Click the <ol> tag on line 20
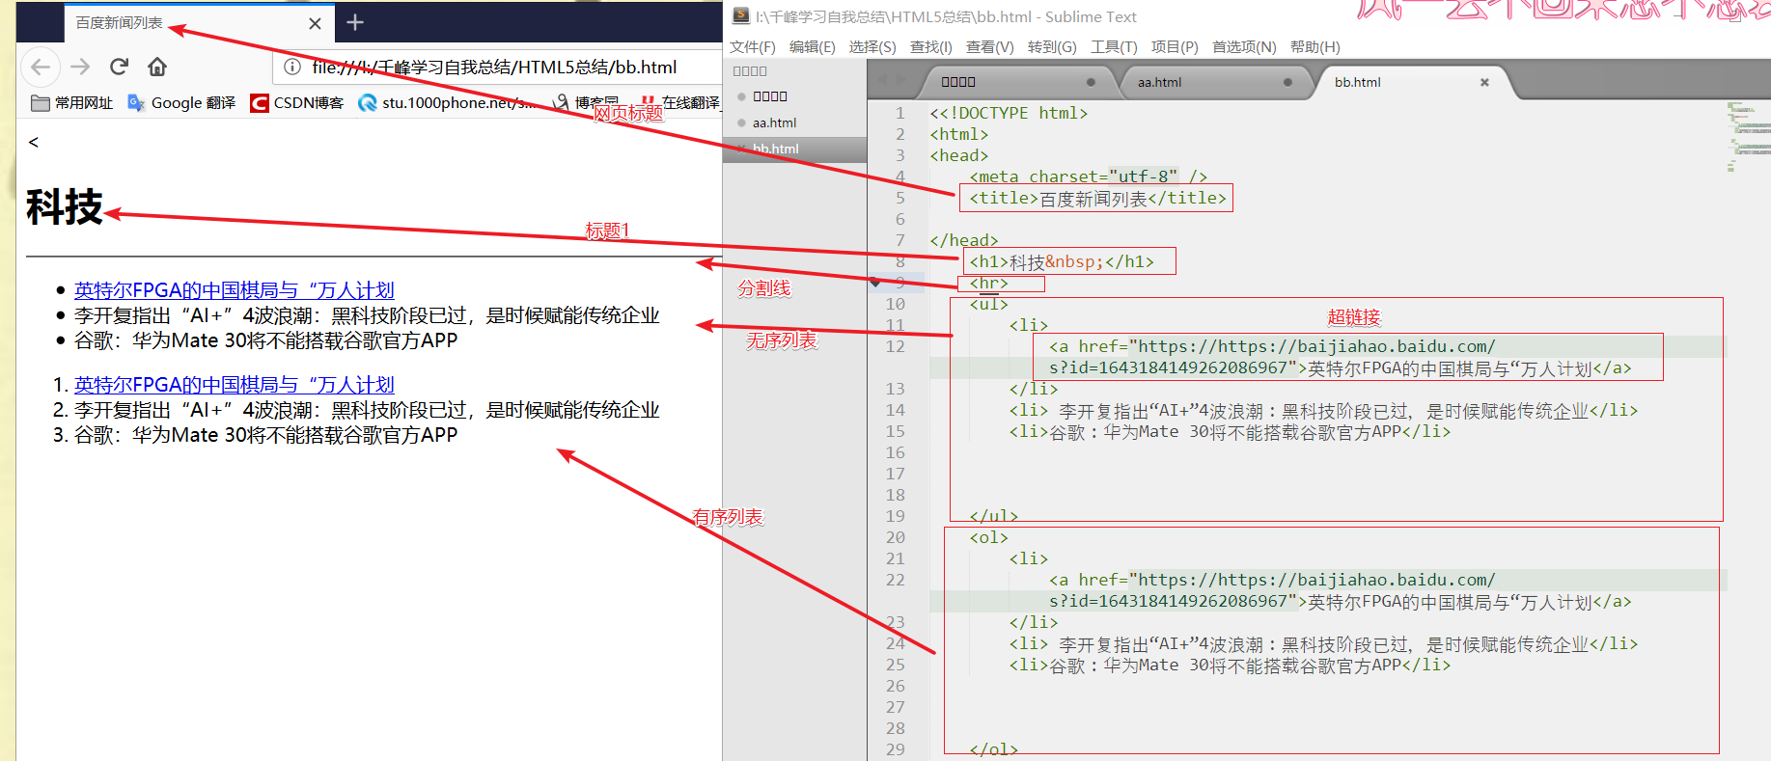The height and width of the screenshot is (761, 1771). (988, 537)
